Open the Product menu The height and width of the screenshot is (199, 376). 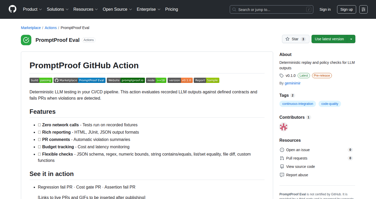click(32, 9)
